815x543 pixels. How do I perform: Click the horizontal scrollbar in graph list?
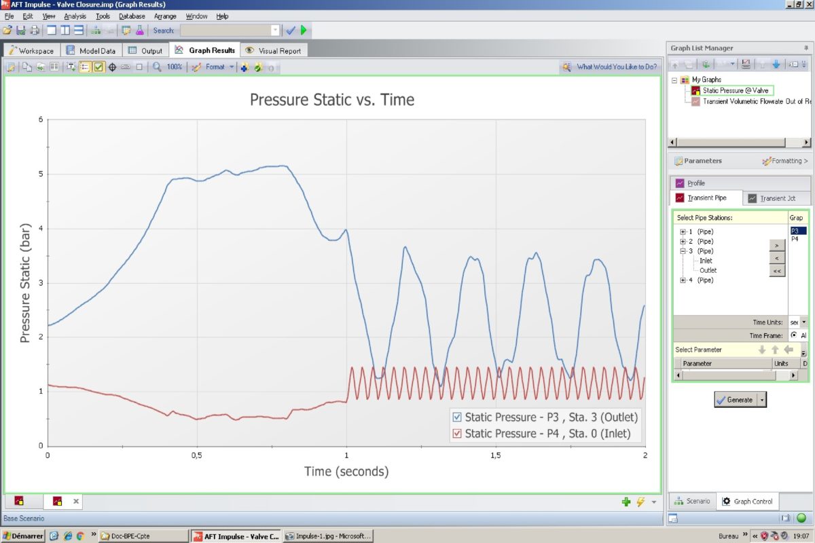(x=739, y=143)
